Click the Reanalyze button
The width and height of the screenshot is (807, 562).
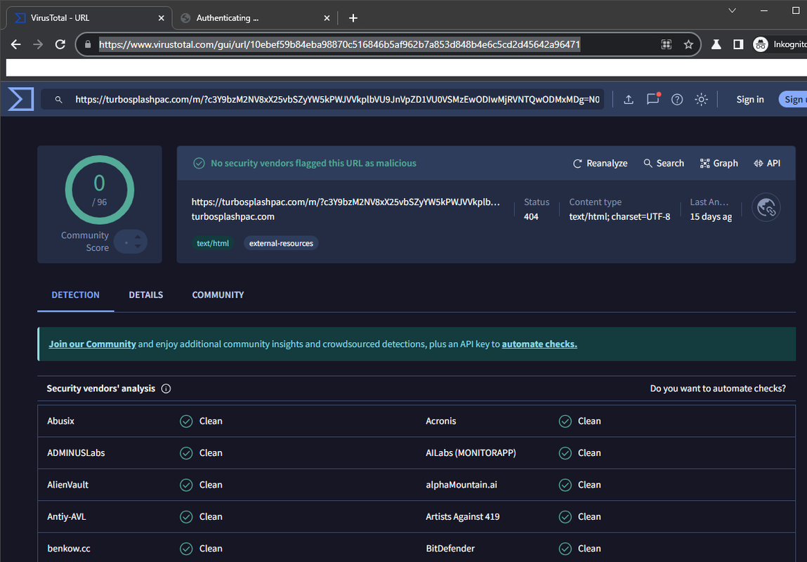click(600, 163)
